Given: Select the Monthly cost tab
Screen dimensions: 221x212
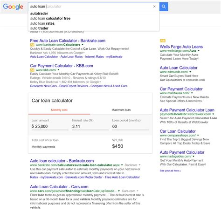Looking at the screenshot, I should click(59, 110).
